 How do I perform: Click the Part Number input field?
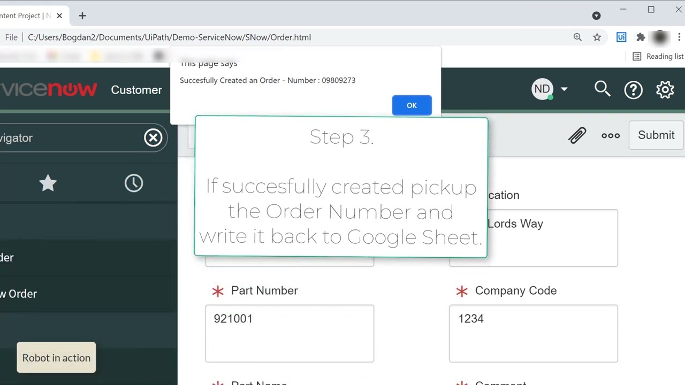click(290, 334)
